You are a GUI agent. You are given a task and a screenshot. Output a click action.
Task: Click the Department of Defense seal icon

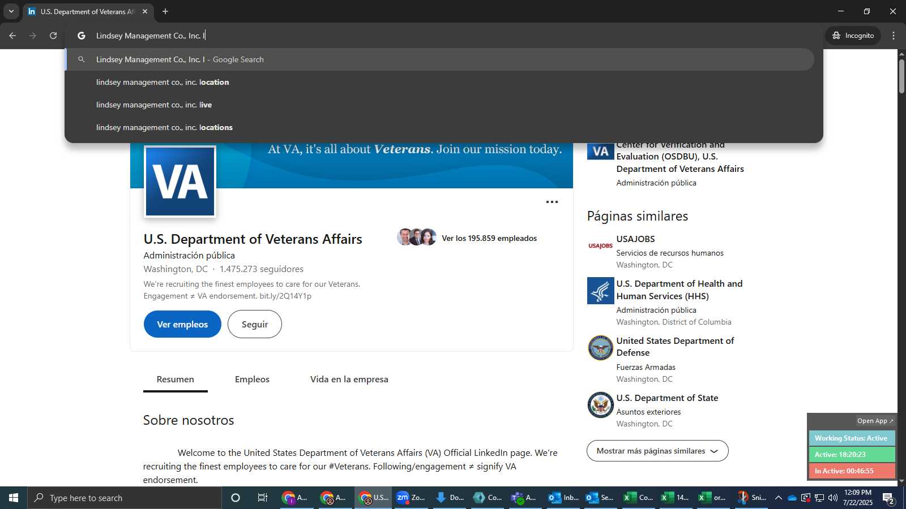[601, 348]
